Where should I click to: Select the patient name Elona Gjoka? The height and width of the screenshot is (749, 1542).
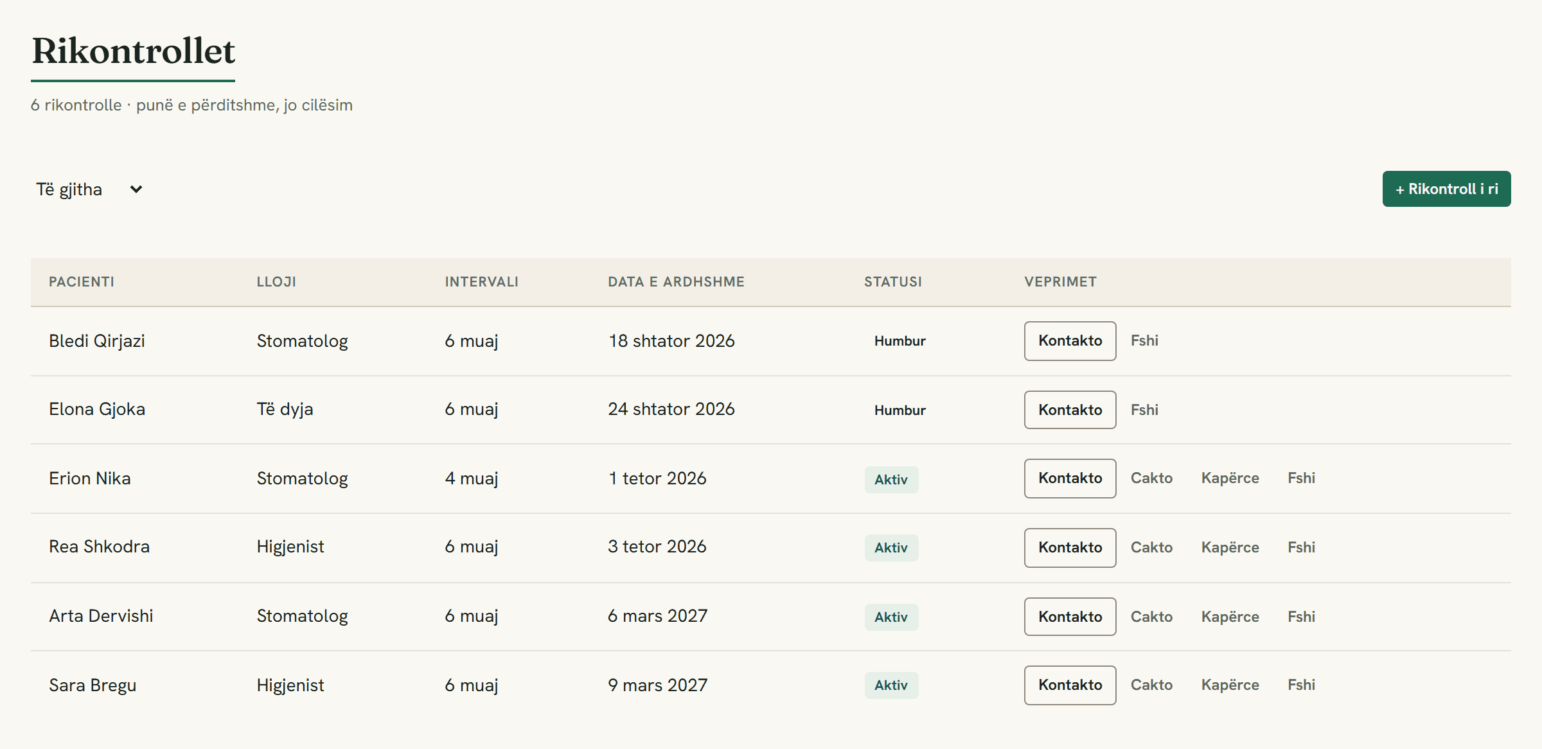click(x=97, y=410)
